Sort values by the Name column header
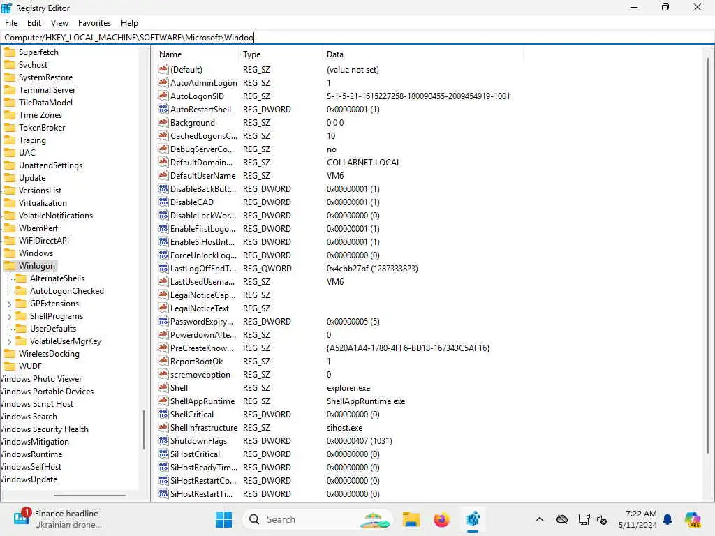The width and height of the screenshot is (715, 536). coord(196,54)
